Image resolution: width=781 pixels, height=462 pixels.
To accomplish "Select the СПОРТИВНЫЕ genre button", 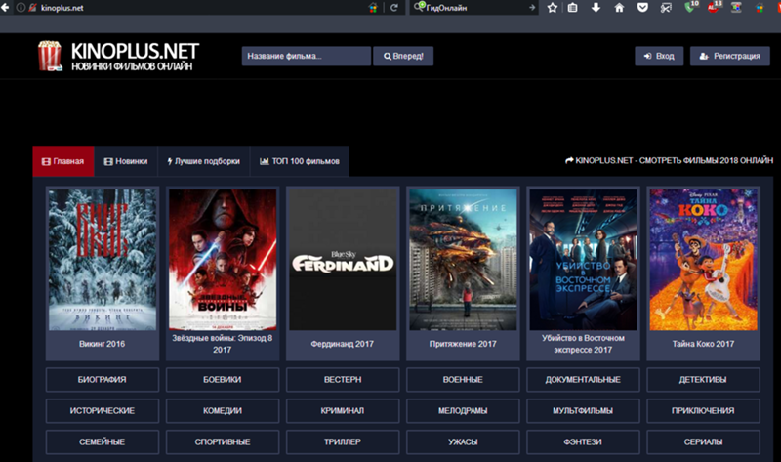I will pyautogui.click(x=223, y=442).
